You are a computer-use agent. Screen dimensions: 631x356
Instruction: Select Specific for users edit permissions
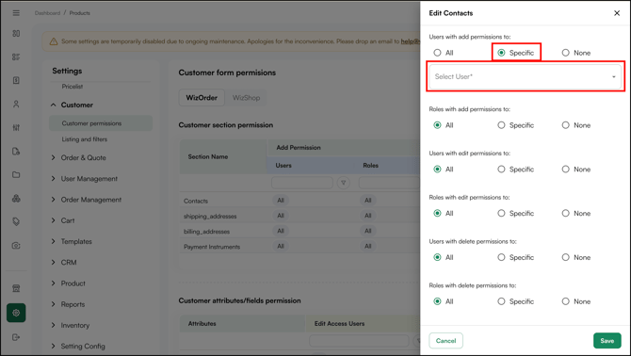click(501, 170)
